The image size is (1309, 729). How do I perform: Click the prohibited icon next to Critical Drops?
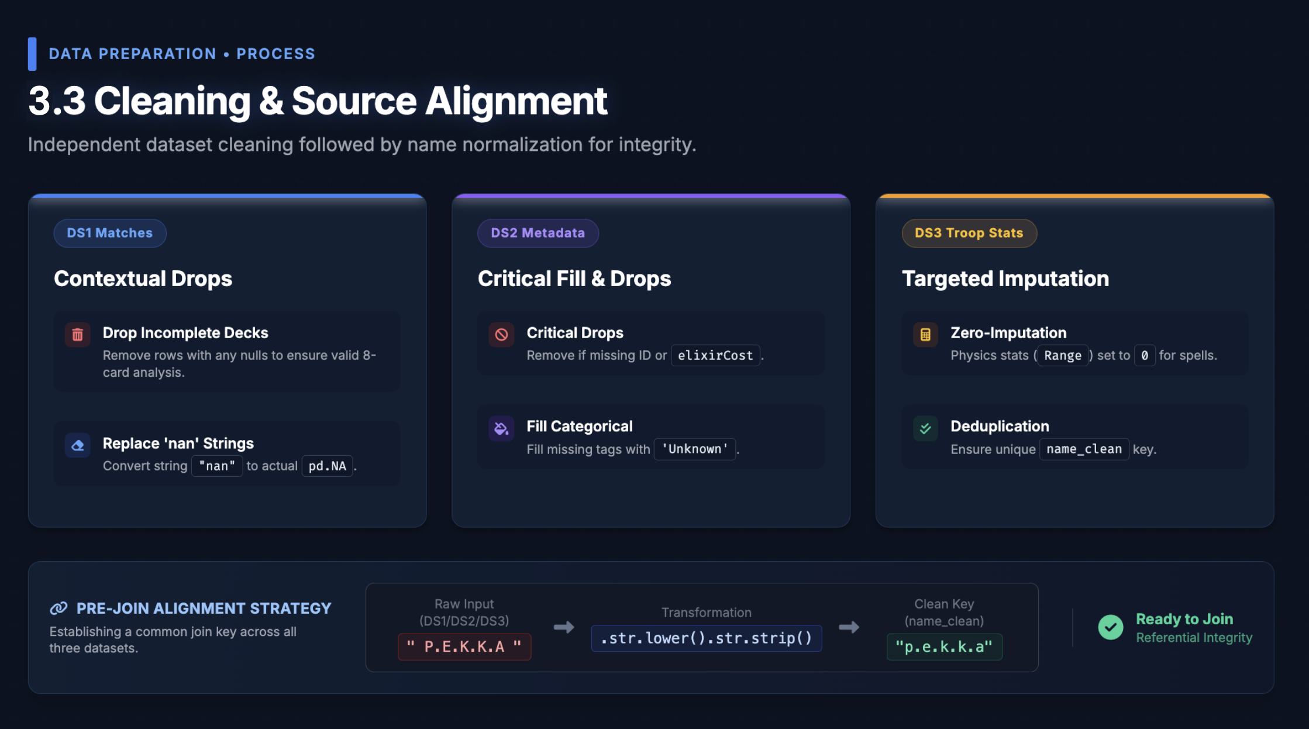click(501, 335)
